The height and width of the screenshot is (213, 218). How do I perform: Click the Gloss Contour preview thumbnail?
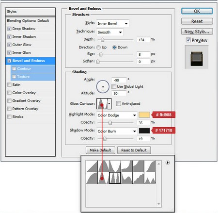tap(102, 103)
